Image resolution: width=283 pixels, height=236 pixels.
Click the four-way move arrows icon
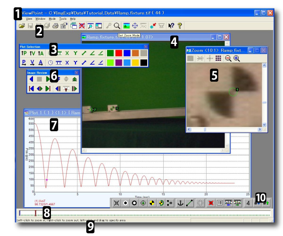(x=200, y=203)
